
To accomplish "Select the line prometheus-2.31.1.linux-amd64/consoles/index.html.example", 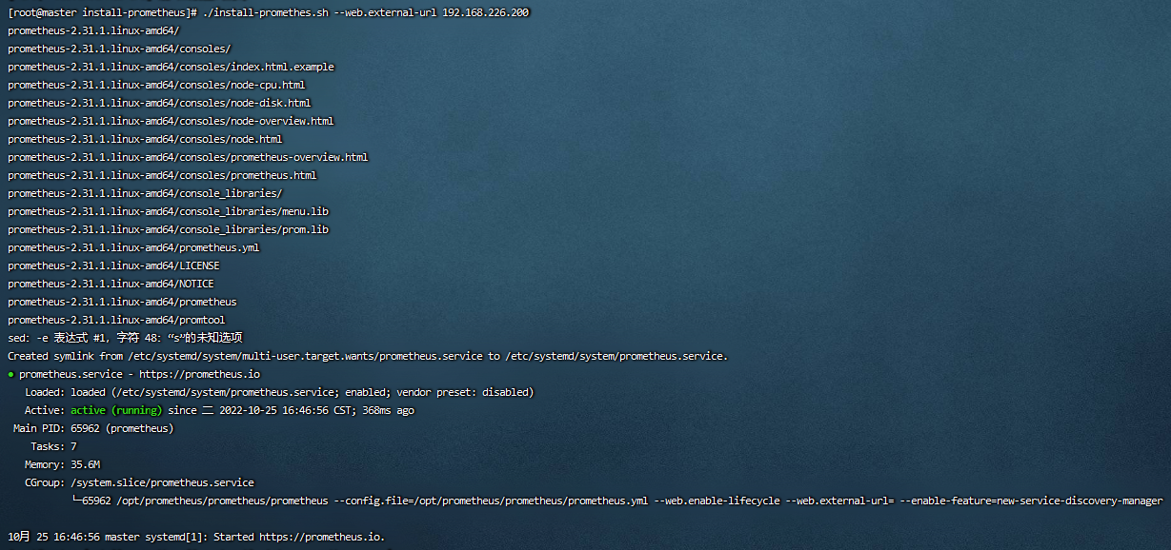I will (x=171, y=67).
